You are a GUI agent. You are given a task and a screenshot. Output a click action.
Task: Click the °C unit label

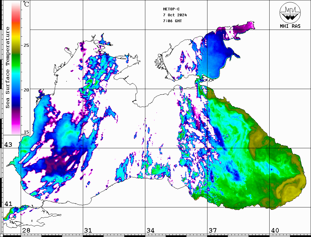(26, 4)
